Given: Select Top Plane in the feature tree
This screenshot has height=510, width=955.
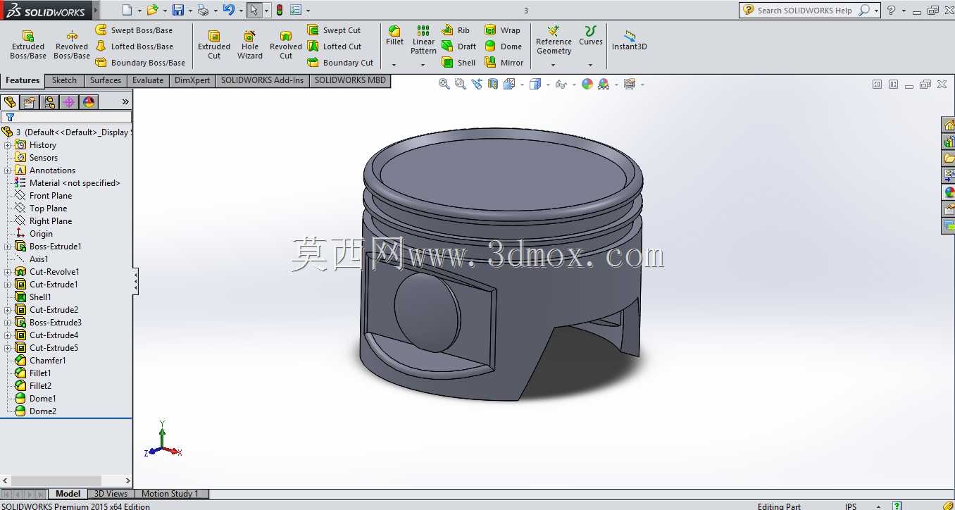Looking at the screenshot, I should pyautogui.click(x=49, y=209).
